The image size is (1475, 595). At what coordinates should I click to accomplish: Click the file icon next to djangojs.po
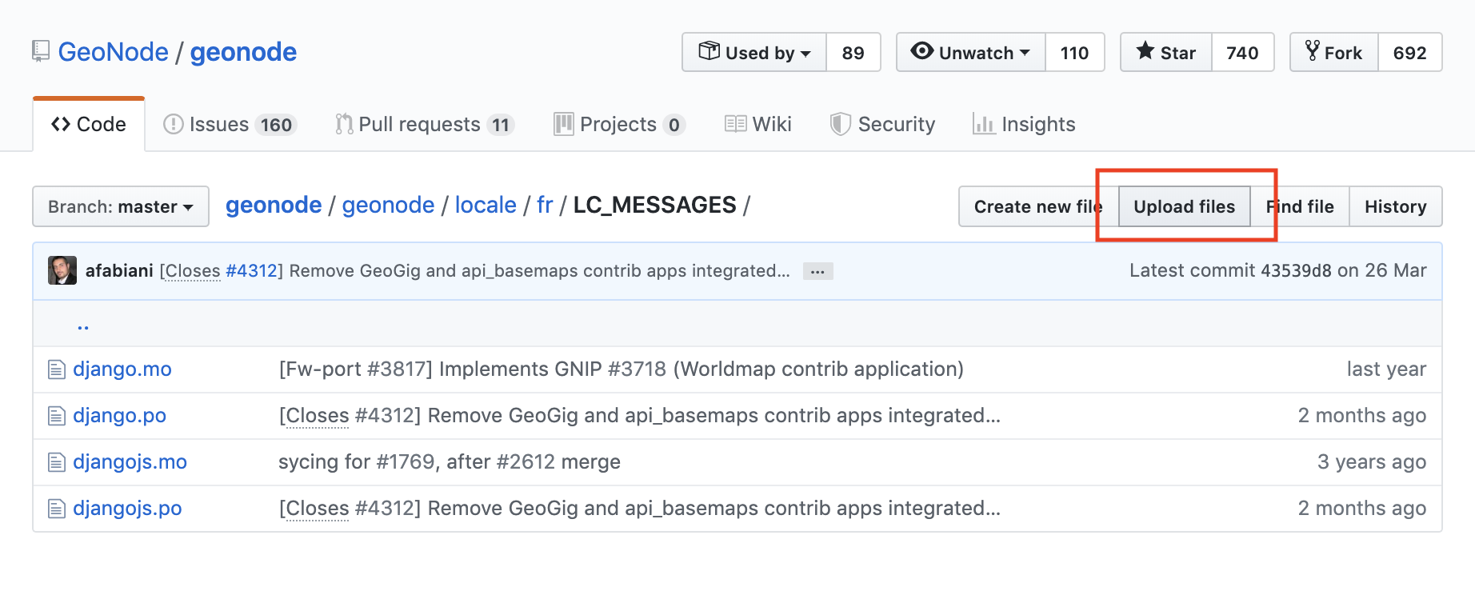point(56,509)
